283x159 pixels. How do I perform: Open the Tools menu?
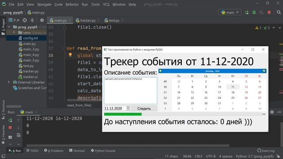[x=96, y=4]
